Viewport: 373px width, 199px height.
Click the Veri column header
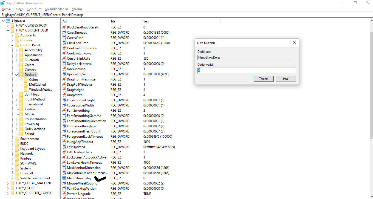pos(181,21)
